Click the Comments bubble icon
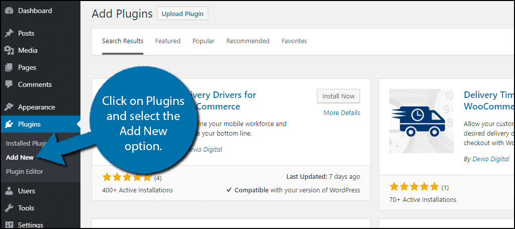Image resolution: width=515 pixels, height=229 pixels. point(9,85)
